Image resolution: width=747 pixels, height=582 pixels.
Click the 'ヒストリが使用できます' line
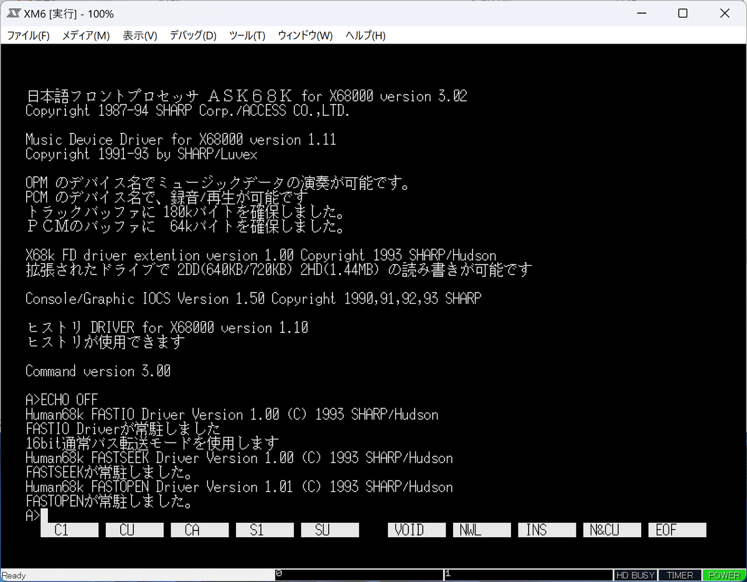click(105, 342)
